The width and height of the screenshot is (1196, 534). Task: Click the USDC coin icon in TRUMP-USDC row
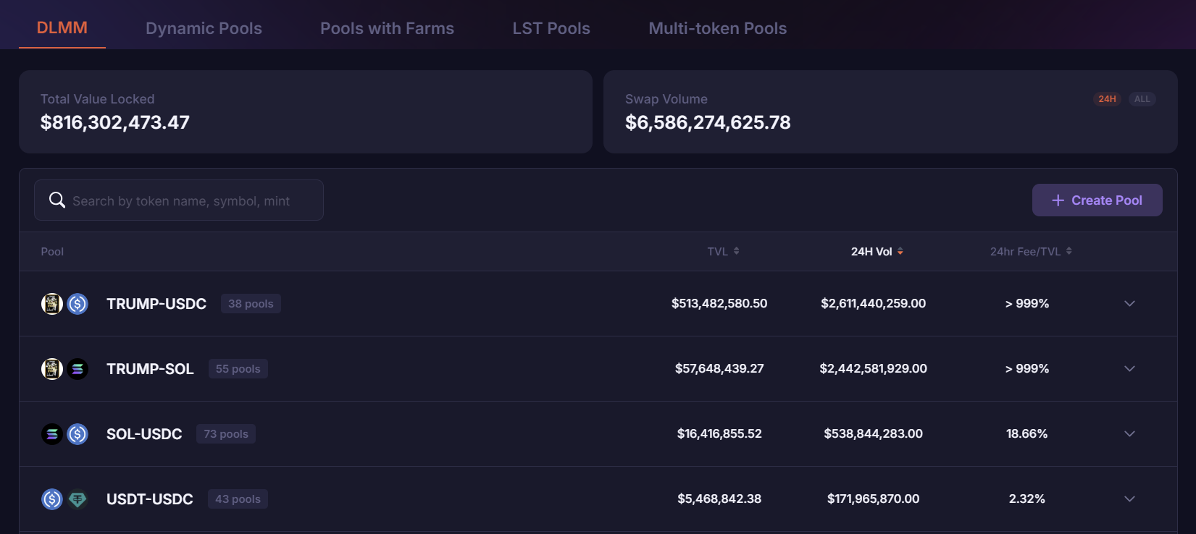[78, 304]
